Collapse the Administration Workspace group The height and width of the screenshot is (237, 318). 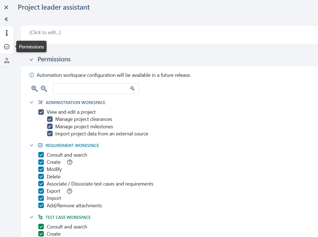tap(31, 102)
